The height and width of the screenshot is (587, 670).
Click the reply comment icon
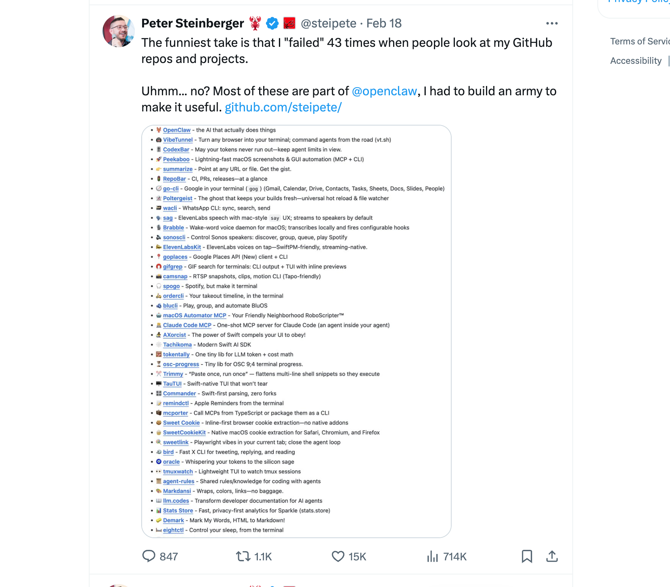pos(149,556)
